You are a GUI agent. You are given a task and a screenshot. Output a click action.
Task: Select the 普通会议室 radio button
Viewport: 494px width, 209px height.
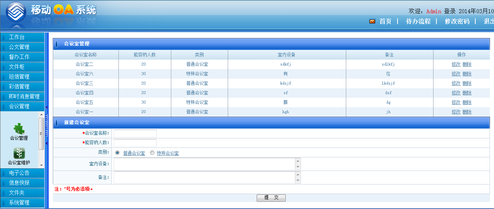point(117,153)
